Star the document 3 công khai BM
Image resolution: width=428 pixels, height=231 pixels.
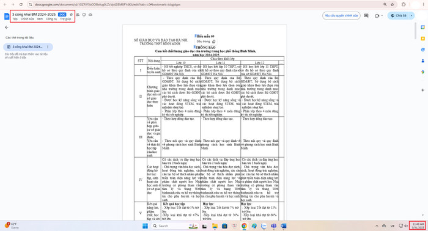coord(72,15)
